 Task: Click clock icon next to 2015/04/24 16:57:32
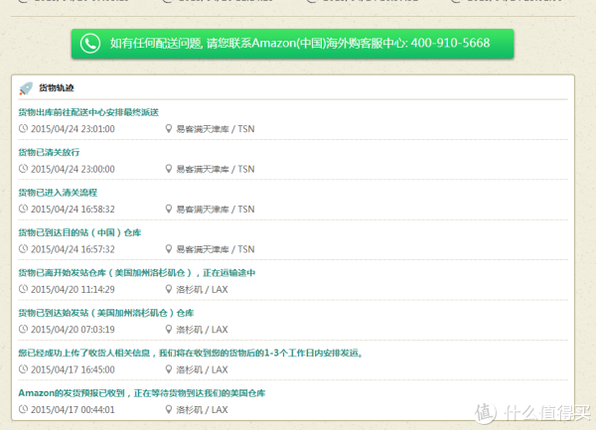coord(23,249)
